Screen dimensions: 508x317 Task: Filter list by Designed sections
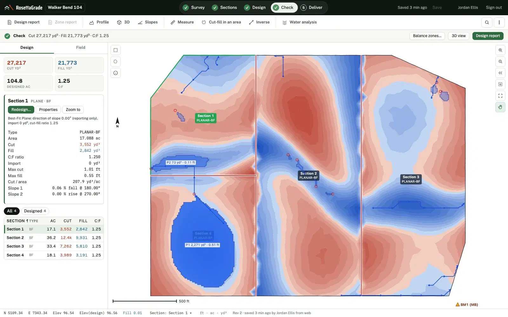(x=35, y=211)
